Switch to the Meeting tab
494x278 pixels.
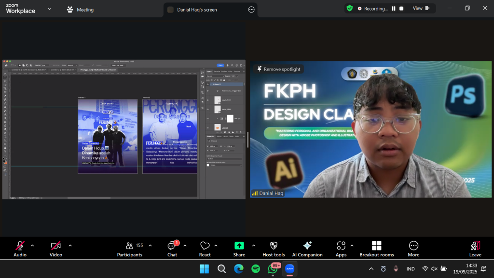(x=80, y=10)
